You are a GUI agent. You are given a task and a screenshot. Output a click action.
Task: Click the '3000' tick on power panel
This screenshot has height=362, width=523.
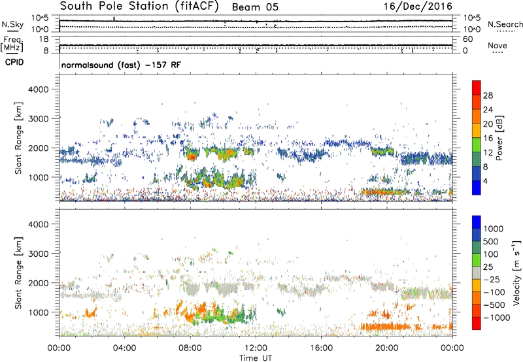coord(39,119)
